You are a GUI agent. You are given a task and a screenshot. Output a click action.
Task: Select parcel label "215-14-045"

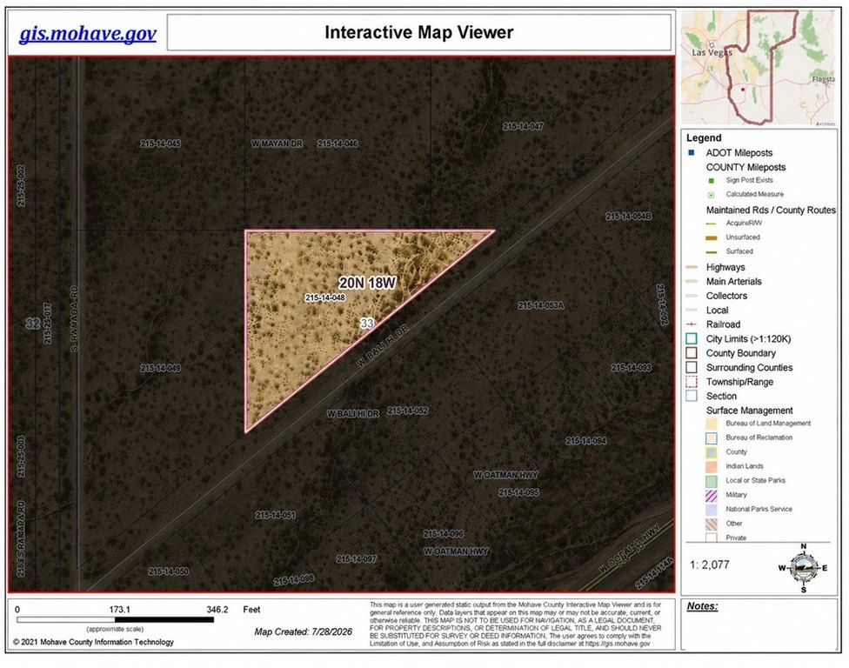click(160, 144)
